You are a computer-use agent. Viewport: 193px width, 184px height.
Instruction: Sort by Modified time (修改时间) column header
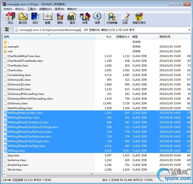[172, 37]
